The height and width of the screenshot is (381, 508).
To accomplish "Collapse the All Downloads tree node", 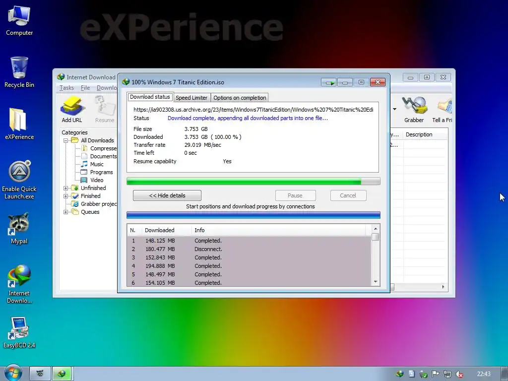I will pos(66,140).
